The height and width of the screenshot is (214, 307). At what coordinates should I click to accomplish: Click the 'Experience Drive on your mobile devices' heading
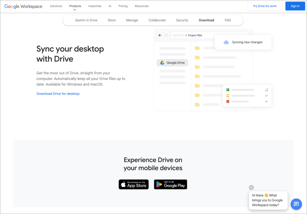tap(153, 164)
